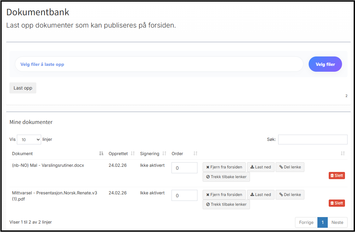Sort by Signering column arrows

(164, 153)
